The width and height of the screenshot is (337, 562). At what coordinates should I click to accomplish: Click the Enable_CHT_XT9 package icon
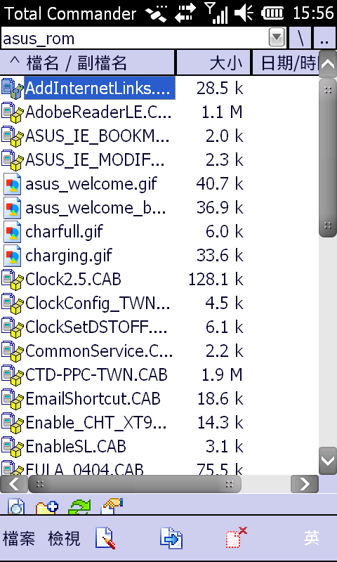pyautogui.click(x=12, y=423)
